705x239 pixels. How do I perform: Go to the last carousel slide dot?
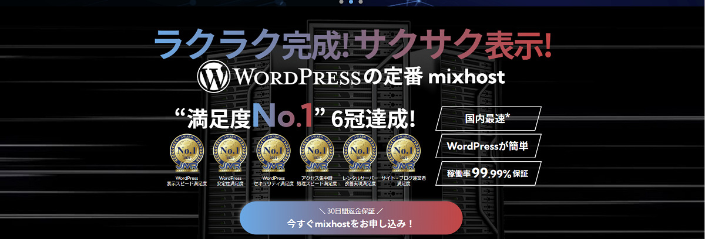tap(360, 2)
